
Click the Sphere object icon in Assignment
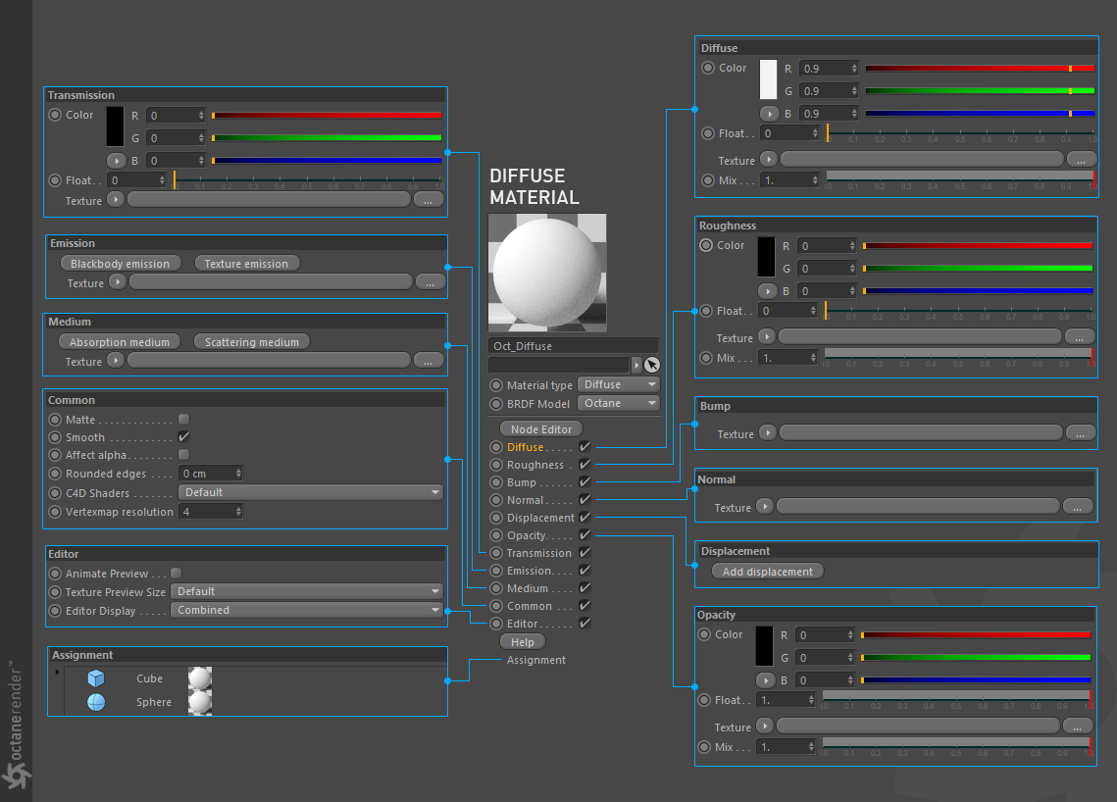[96, 702]
